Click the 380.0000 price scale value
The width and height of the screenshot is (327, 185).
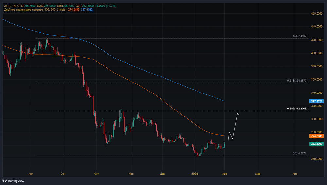coord(317,66)
